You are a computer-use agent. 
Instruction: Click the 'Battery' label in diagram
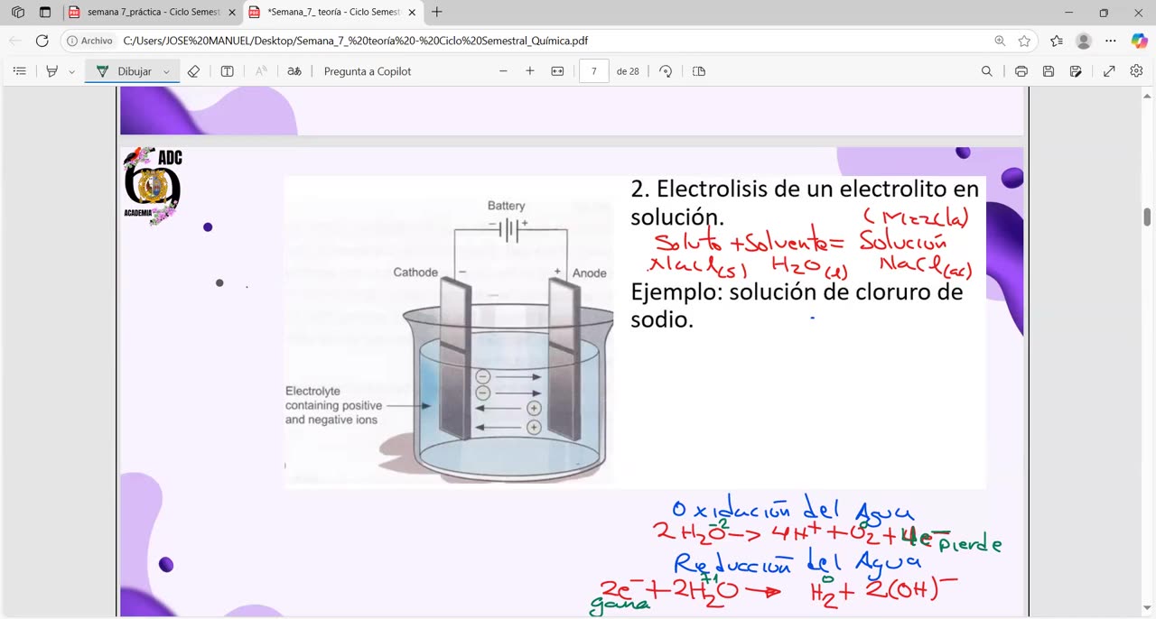point(506,206)
